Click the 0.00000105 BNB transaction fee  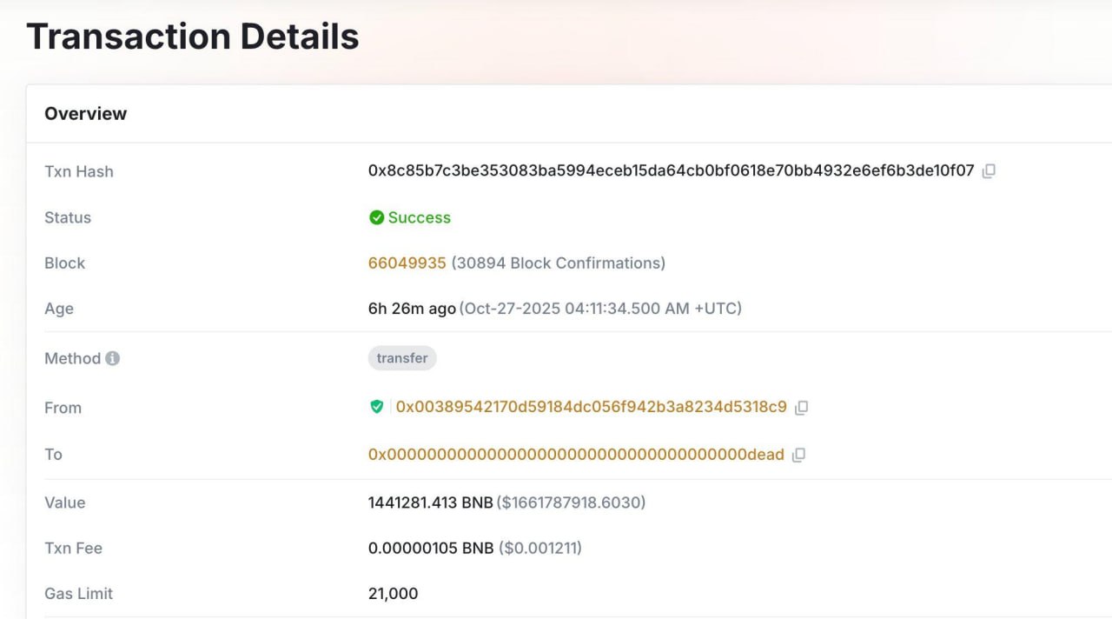coord(431,549)
